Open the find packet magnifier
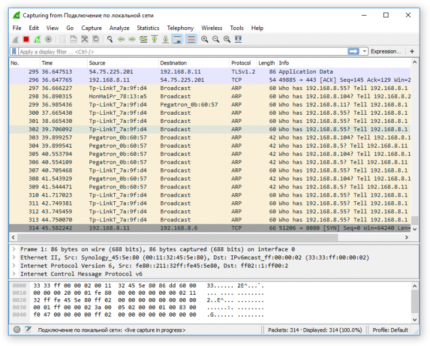 [x=110, y=39]
